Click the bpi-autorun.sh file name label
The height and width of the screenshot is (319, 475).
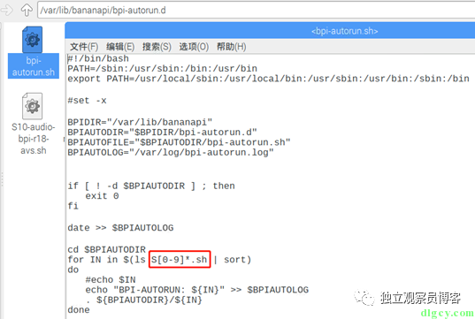(34, 66)
